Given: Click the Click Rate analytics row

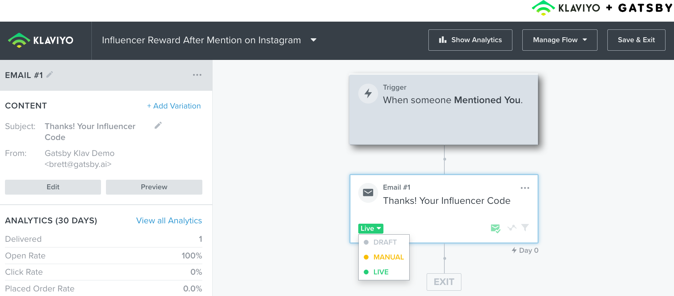Looking at the screenshot, I should tap(103, 272).
